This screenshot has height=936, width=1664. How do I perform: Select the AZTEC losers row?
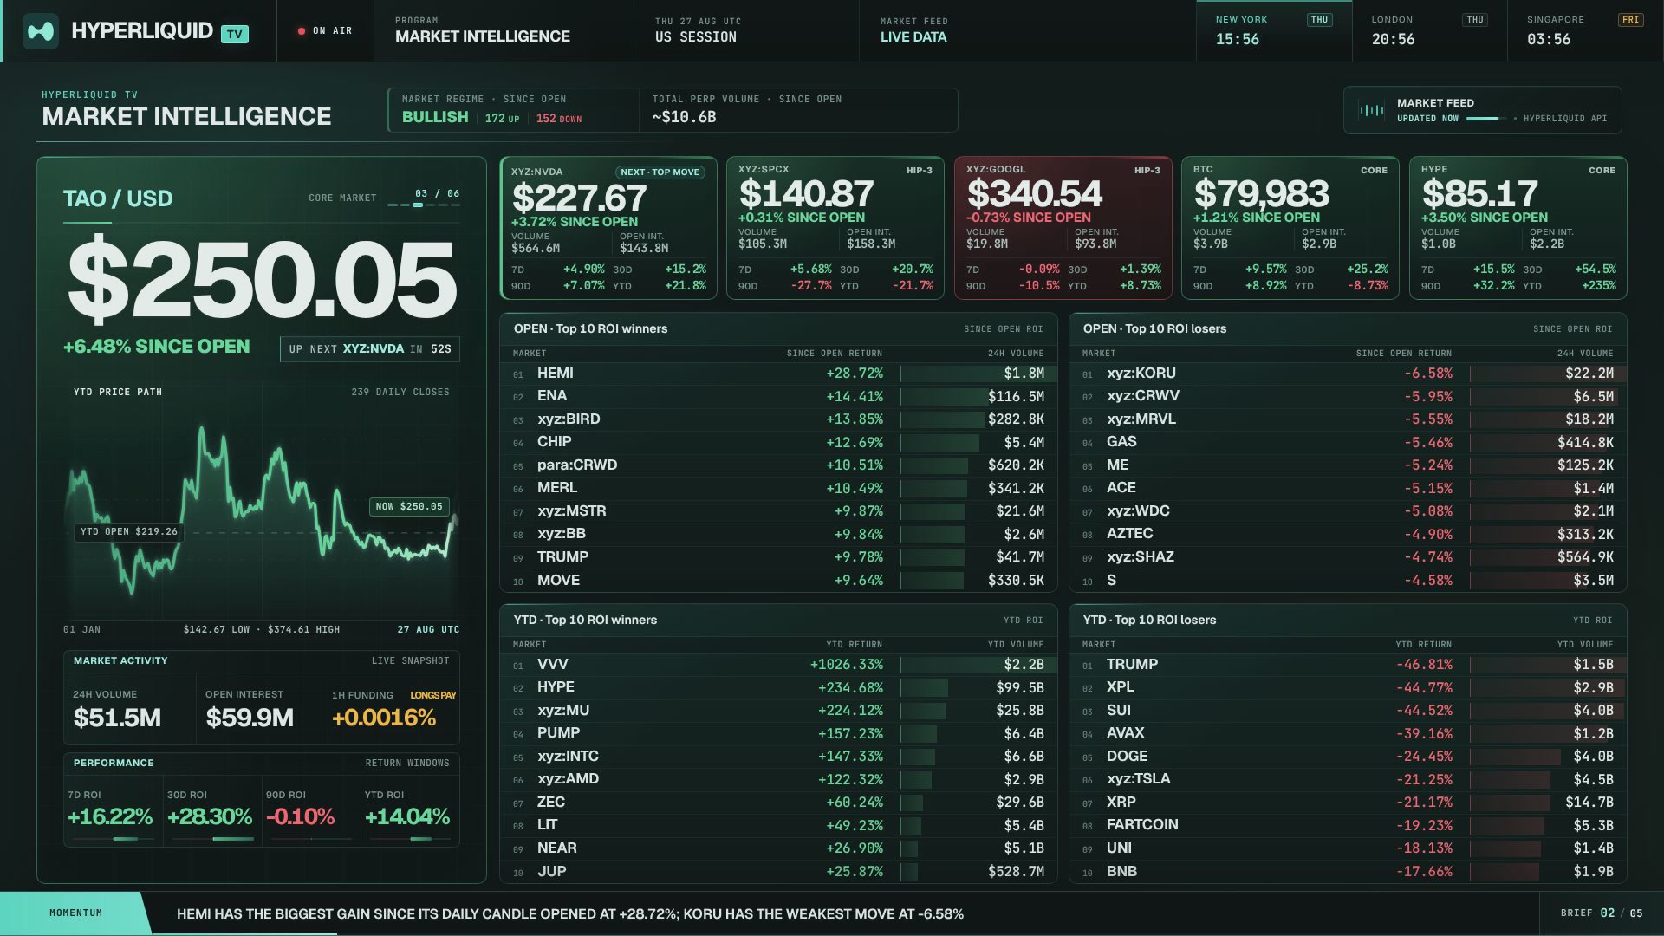(1348, 534)
